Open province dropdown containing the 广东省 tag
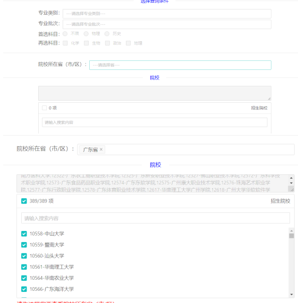Image resolution: width=298 pixels, height=303 pixels. (x=186, y=149)
